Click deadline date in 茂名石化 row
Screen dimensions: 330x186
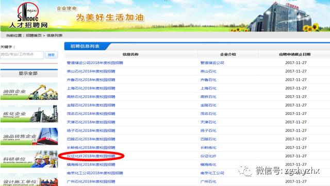tap(296, 114)
